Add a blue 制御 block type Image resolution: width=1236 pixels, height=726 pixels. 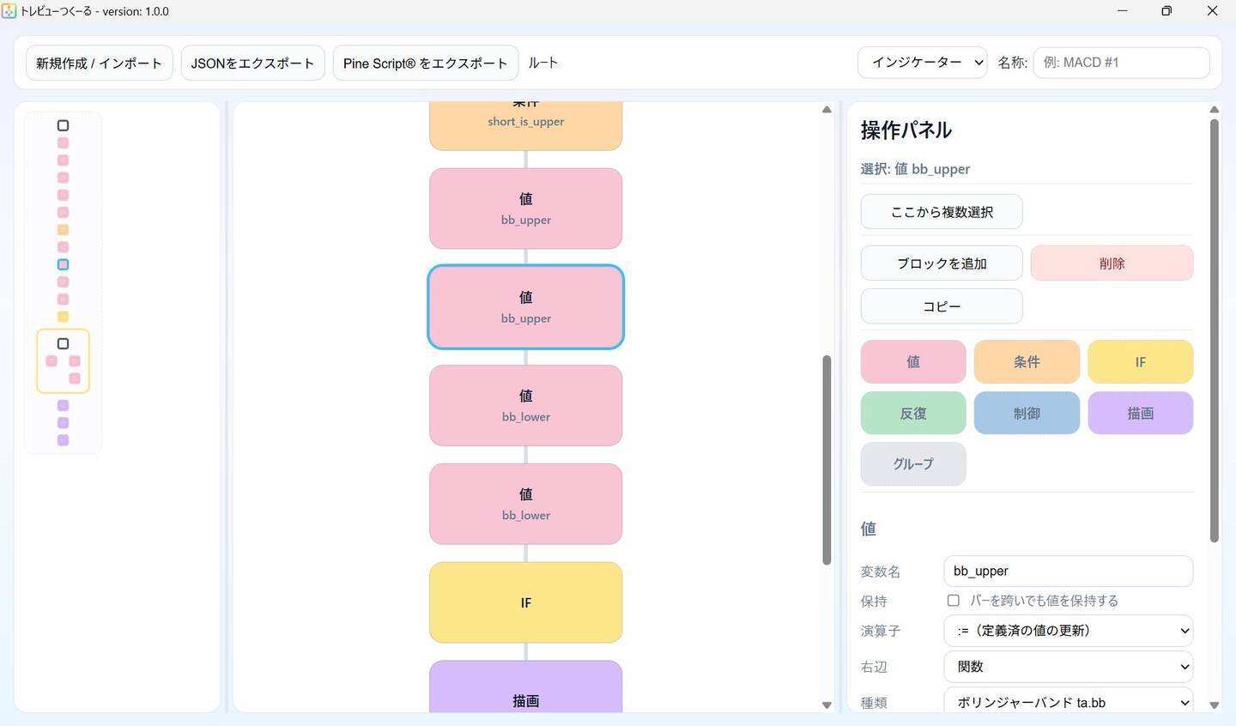pyautogui.click(x=1026, y=413)
